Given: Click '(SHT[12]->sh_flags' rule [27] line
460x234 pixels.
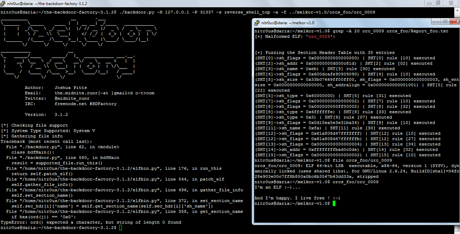Looking at the screenshot, I should click(x=347, y=139).
